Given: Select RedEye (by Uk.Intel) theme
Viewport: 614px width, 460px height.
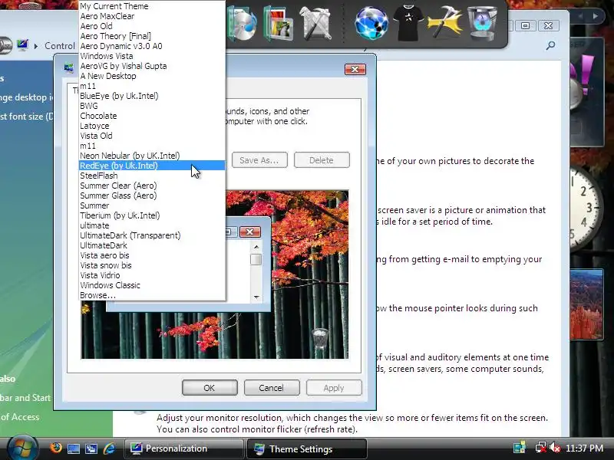Looking at the screenshot, I should tap(152, 166).
